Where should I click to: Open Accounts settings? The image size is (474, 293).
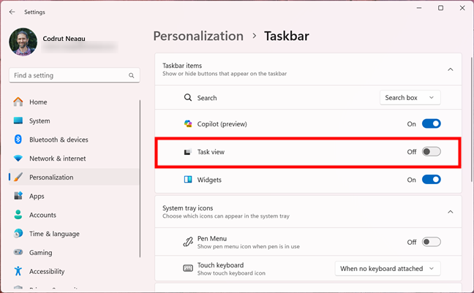tap(74, 215)
